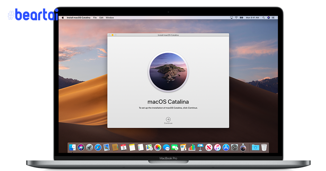Open FaceTime green icon in Dock
This screenshot has height=171, width=326.
click(174, 147)
